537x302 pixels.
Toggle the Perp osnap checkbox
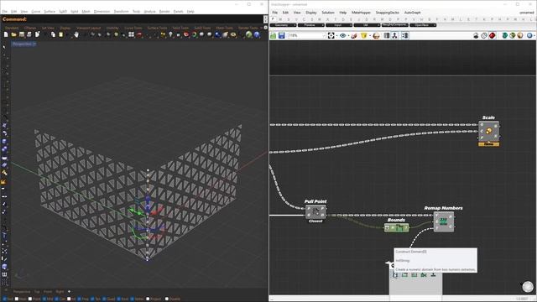pyautogui.click(x=80, y=299)
